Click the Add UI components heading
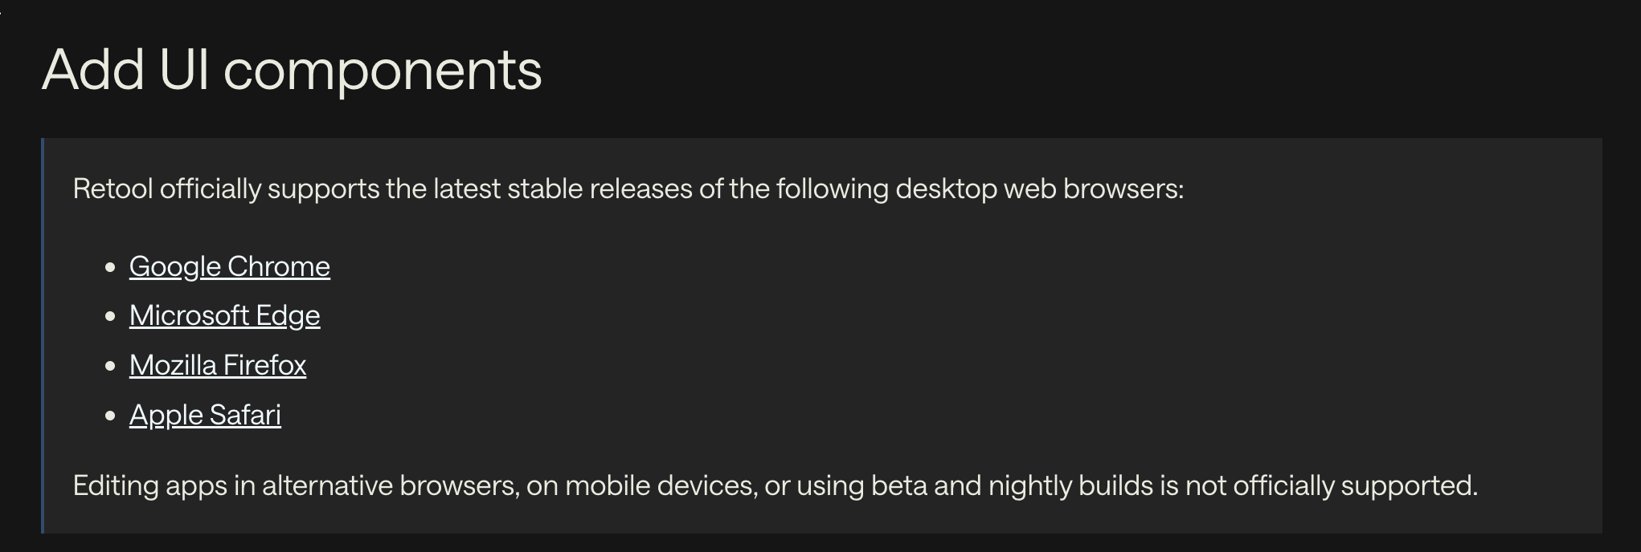 [x=292, y=70]
